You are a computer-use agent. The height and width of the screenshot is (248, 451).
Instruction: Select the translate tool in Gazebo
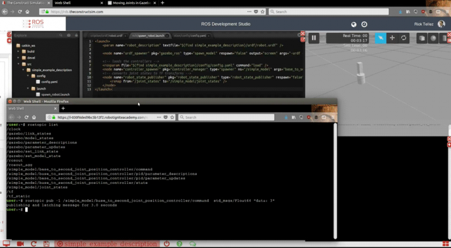click(392, 38)
